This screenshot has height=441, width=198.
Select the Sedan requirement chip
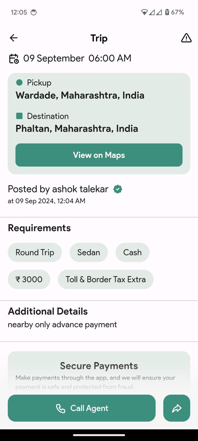coord(89,253)
